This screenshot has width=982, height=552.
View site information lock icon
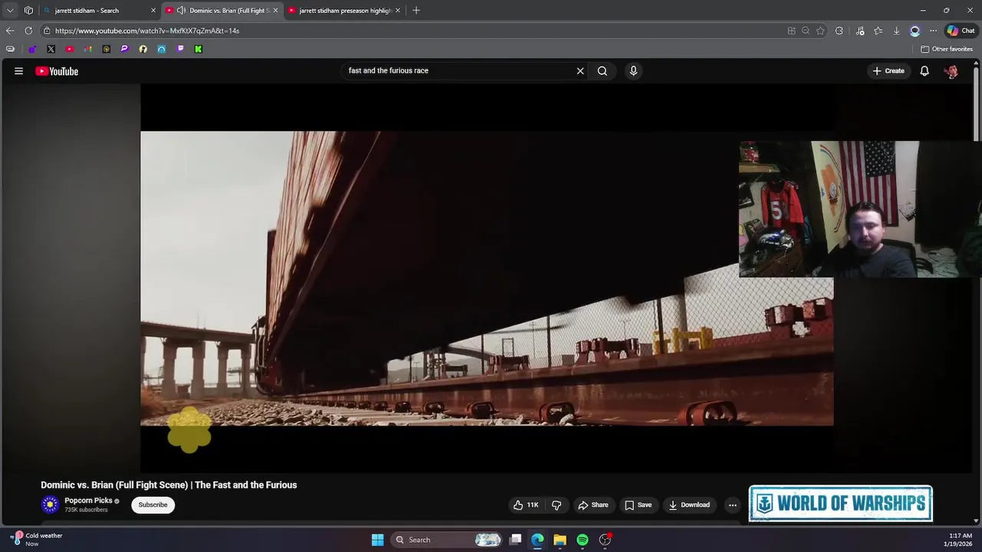click(47, 31)
